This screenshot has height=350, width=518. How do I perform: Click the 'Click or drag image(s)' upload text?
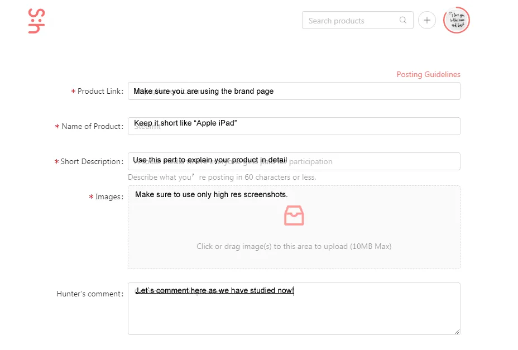tap(294, 246)
